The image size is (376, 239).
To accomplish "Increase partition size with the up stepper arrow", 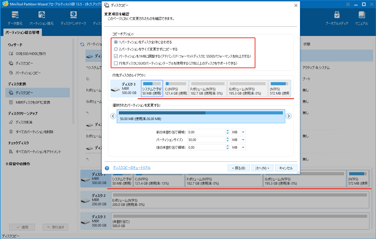I will 228,138.
